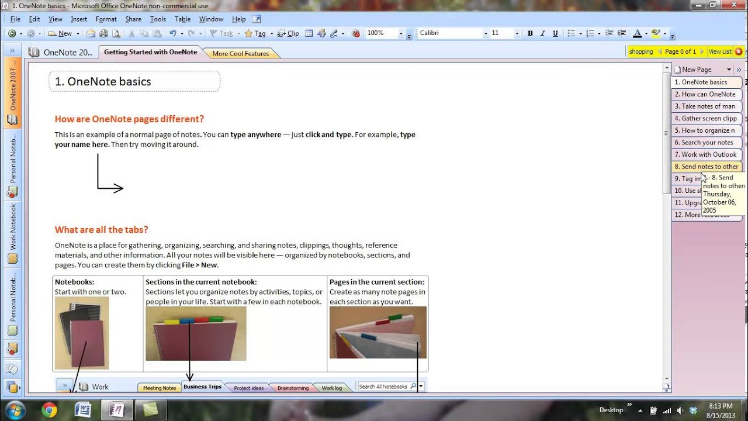This screenshot has height=421, width=748.
Task: Click the OneNote 20... notebook button
Action: point(61,52)
